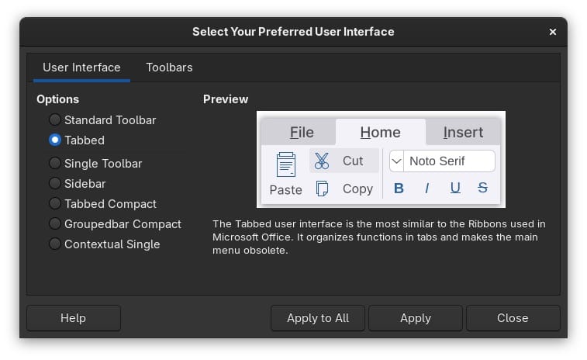Image resolution: width=587 pixels, height=360 pixels.
Task: Expand the Noto Serif font dropdown arrow
Action: (x=396, y=161)
